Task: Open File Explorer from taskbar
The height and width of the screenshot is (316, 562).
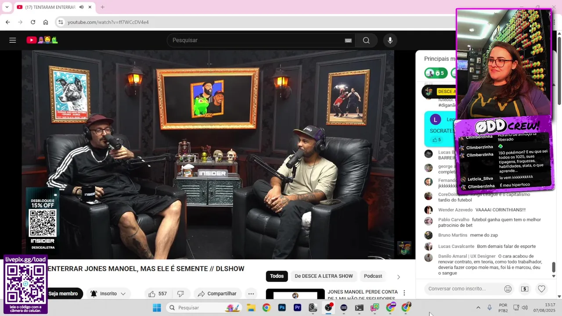Action: (x=251, y=308)
